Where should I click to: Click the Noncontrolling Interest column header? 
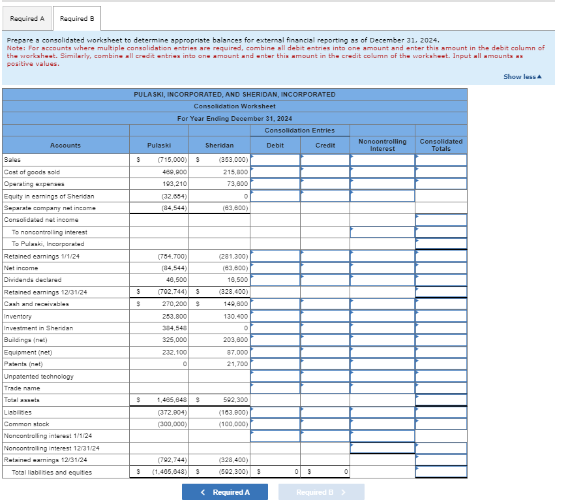pyautogui.click(x=382, y=145)
